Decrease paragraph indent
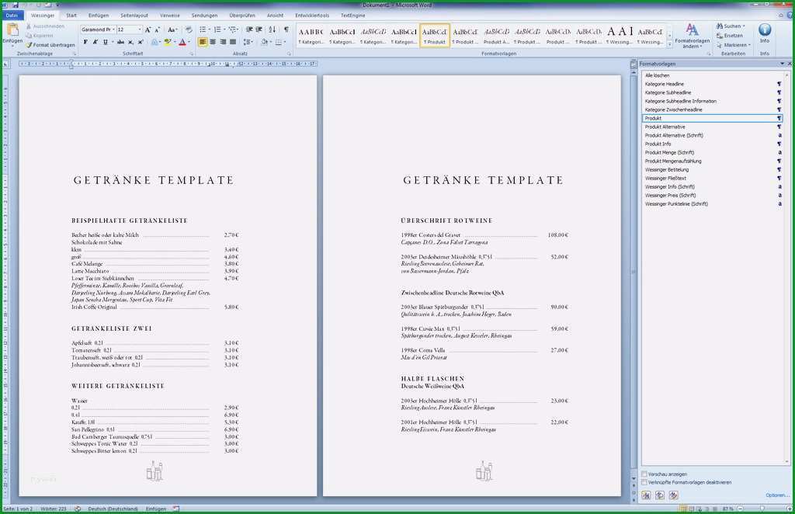 pyautogui.click(x=249, y=30)
